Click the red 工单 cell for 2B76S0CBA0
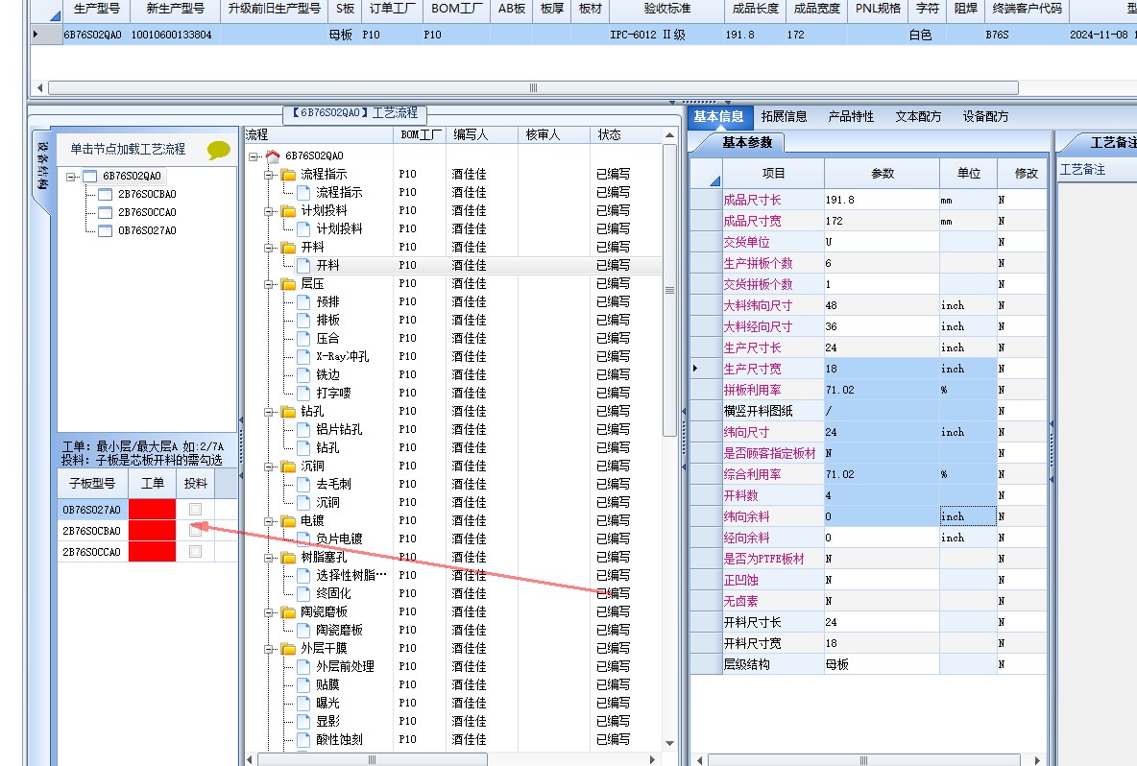The width and height of the screenshot is (1137, 766). [153, 531]
